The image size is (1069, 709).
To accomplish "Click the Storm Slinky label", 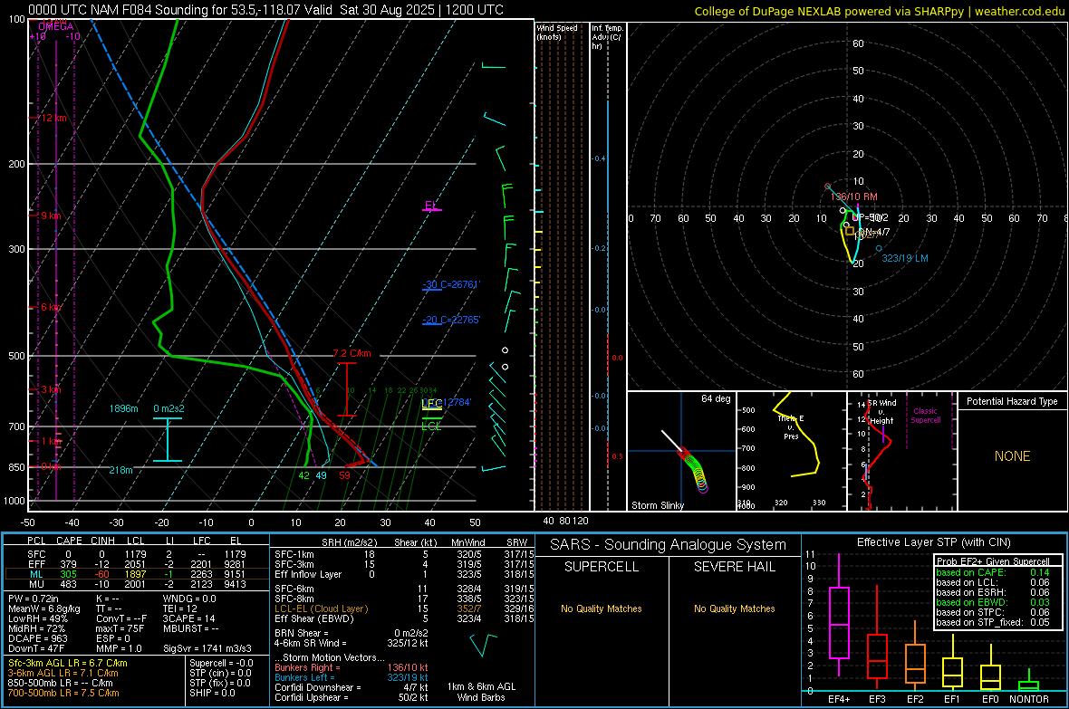I will [x=657, y=505].
